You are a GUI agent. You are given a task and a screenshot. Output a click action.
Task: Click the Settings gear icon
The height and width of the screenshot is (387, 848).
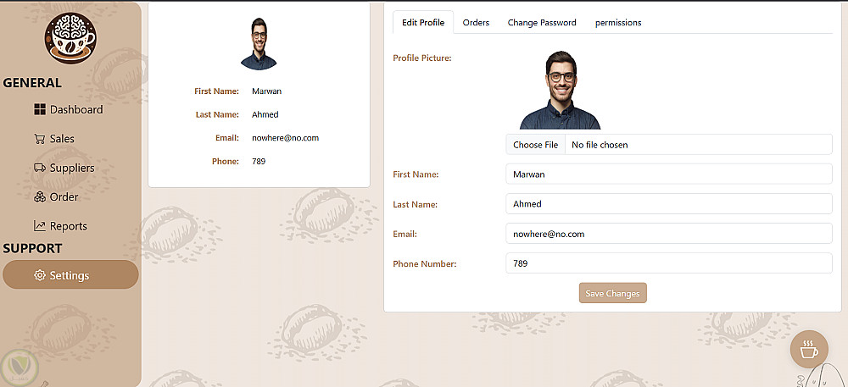click(40, 275)
